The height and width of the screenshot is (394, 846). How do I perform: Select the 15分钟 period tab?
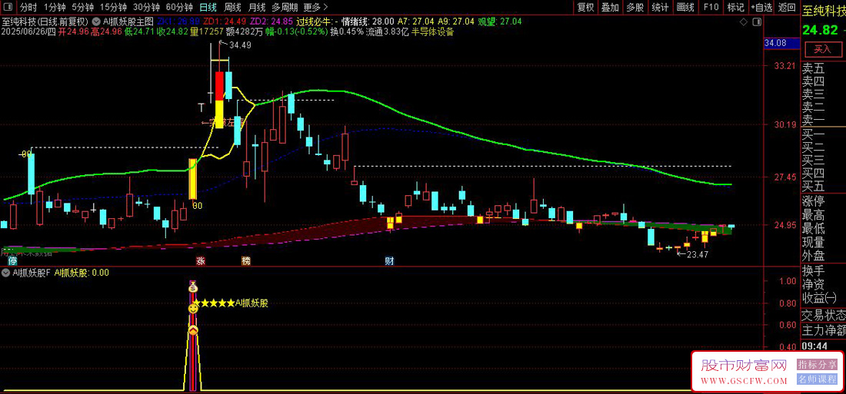coord(113,8)
